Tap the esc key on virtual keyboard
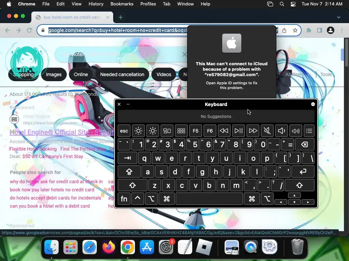 point(124,131)
